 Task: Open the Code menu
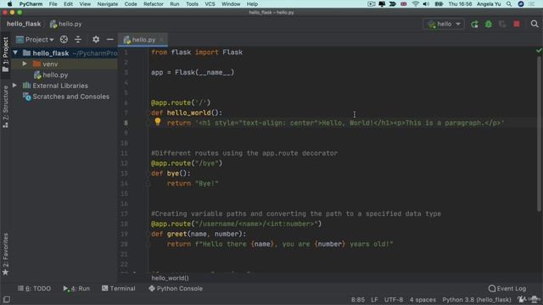[131, 4]
